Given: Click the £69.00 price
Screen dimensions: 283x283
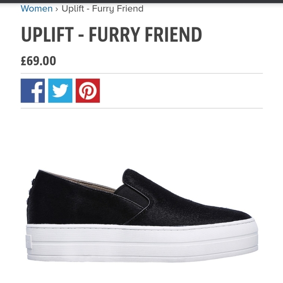Looking at the screenshot, I should tap(39, 61).
